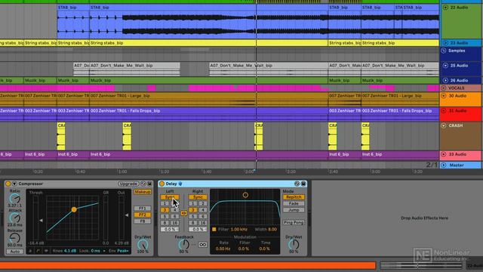The width and height of the screenshot is (483, 272).
Task: Open the Delay hot-swap preset icon
Action: pos(297,184)
